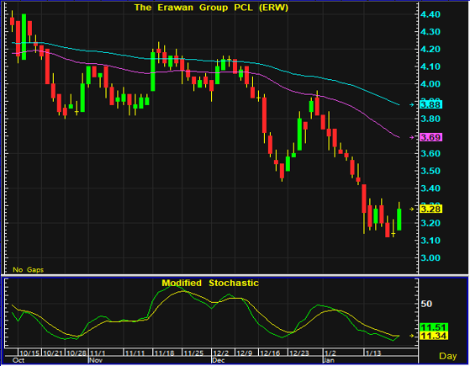Click the yellow arrow beside the 11.34 tag
This screenshot has height=366, width=470.
click(412, 336)
